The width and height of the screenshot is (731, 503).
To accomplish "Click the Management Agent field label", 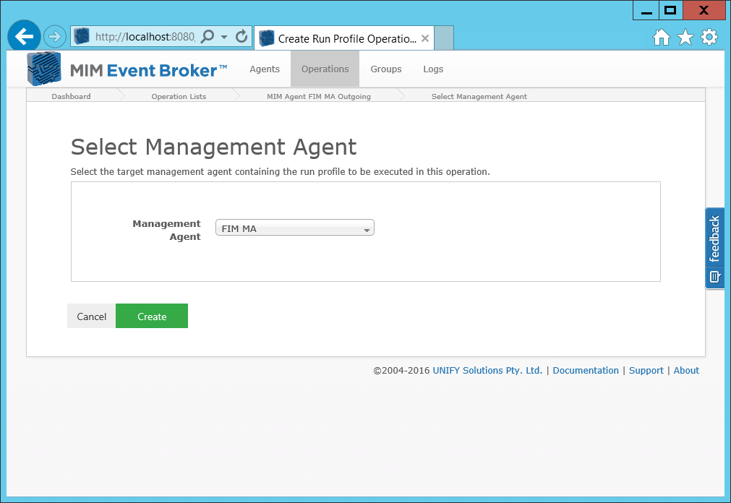I will (x=166, y=230).
